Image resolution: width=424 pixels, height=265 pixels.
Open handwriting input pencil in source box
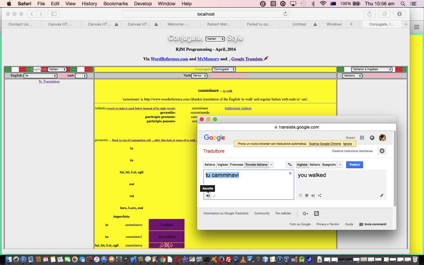pos(214,196)
